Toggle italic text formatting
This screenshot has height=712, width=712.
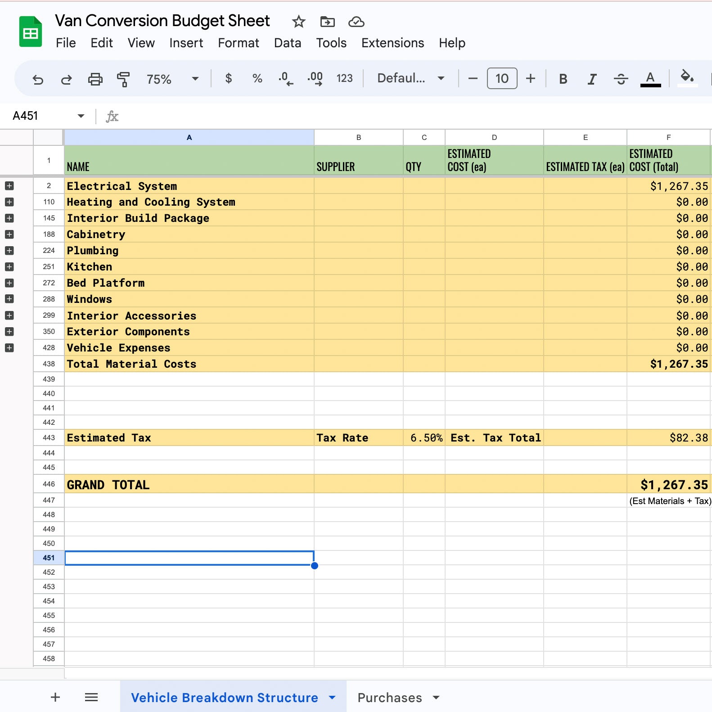[x=592, y=79]
